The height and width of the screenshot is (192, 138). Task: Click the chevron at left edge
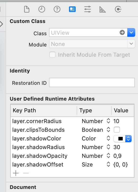click(2, 24)
